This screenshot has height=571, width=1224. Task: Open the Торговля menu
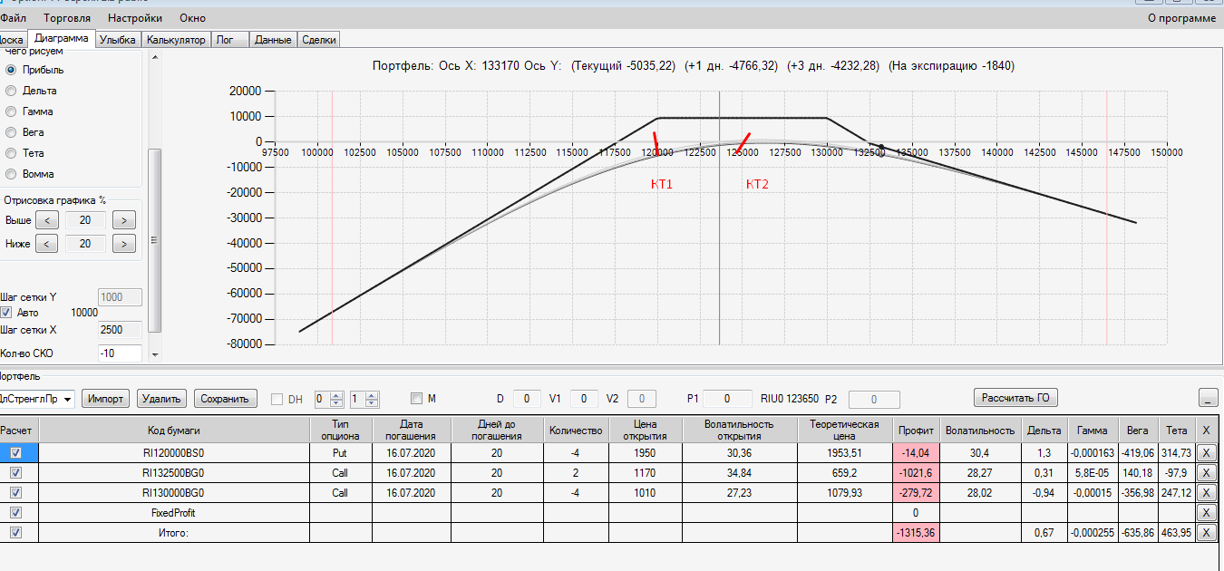[x=67, y=17]
